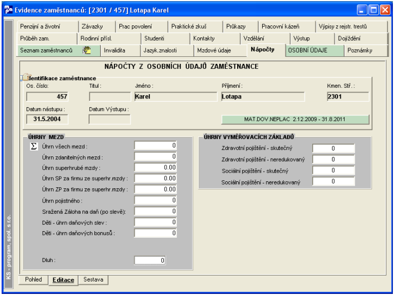Image resolution: width=394 pixels, height=295 pixels.
Task: Open the Studenti tab
Action: 166,38
